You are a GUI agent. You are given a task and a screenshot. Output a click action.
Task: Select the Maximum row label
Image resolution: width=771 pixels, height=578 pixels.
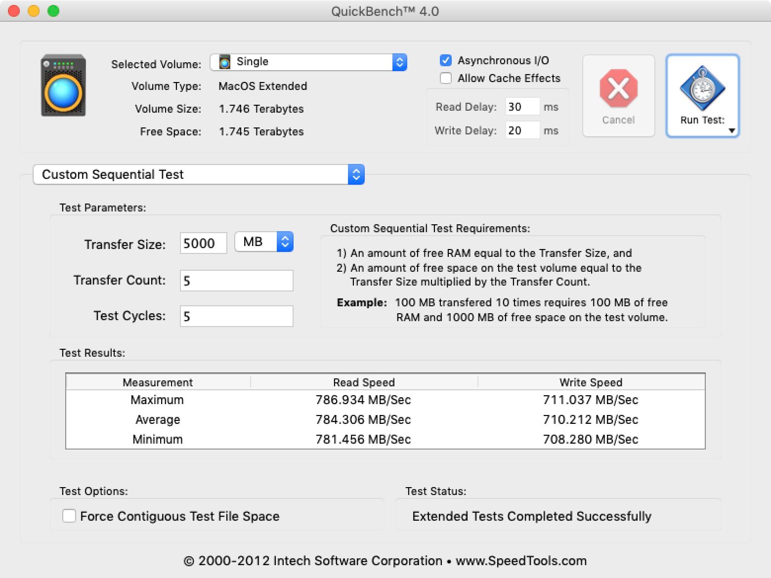tap(157, 400)
